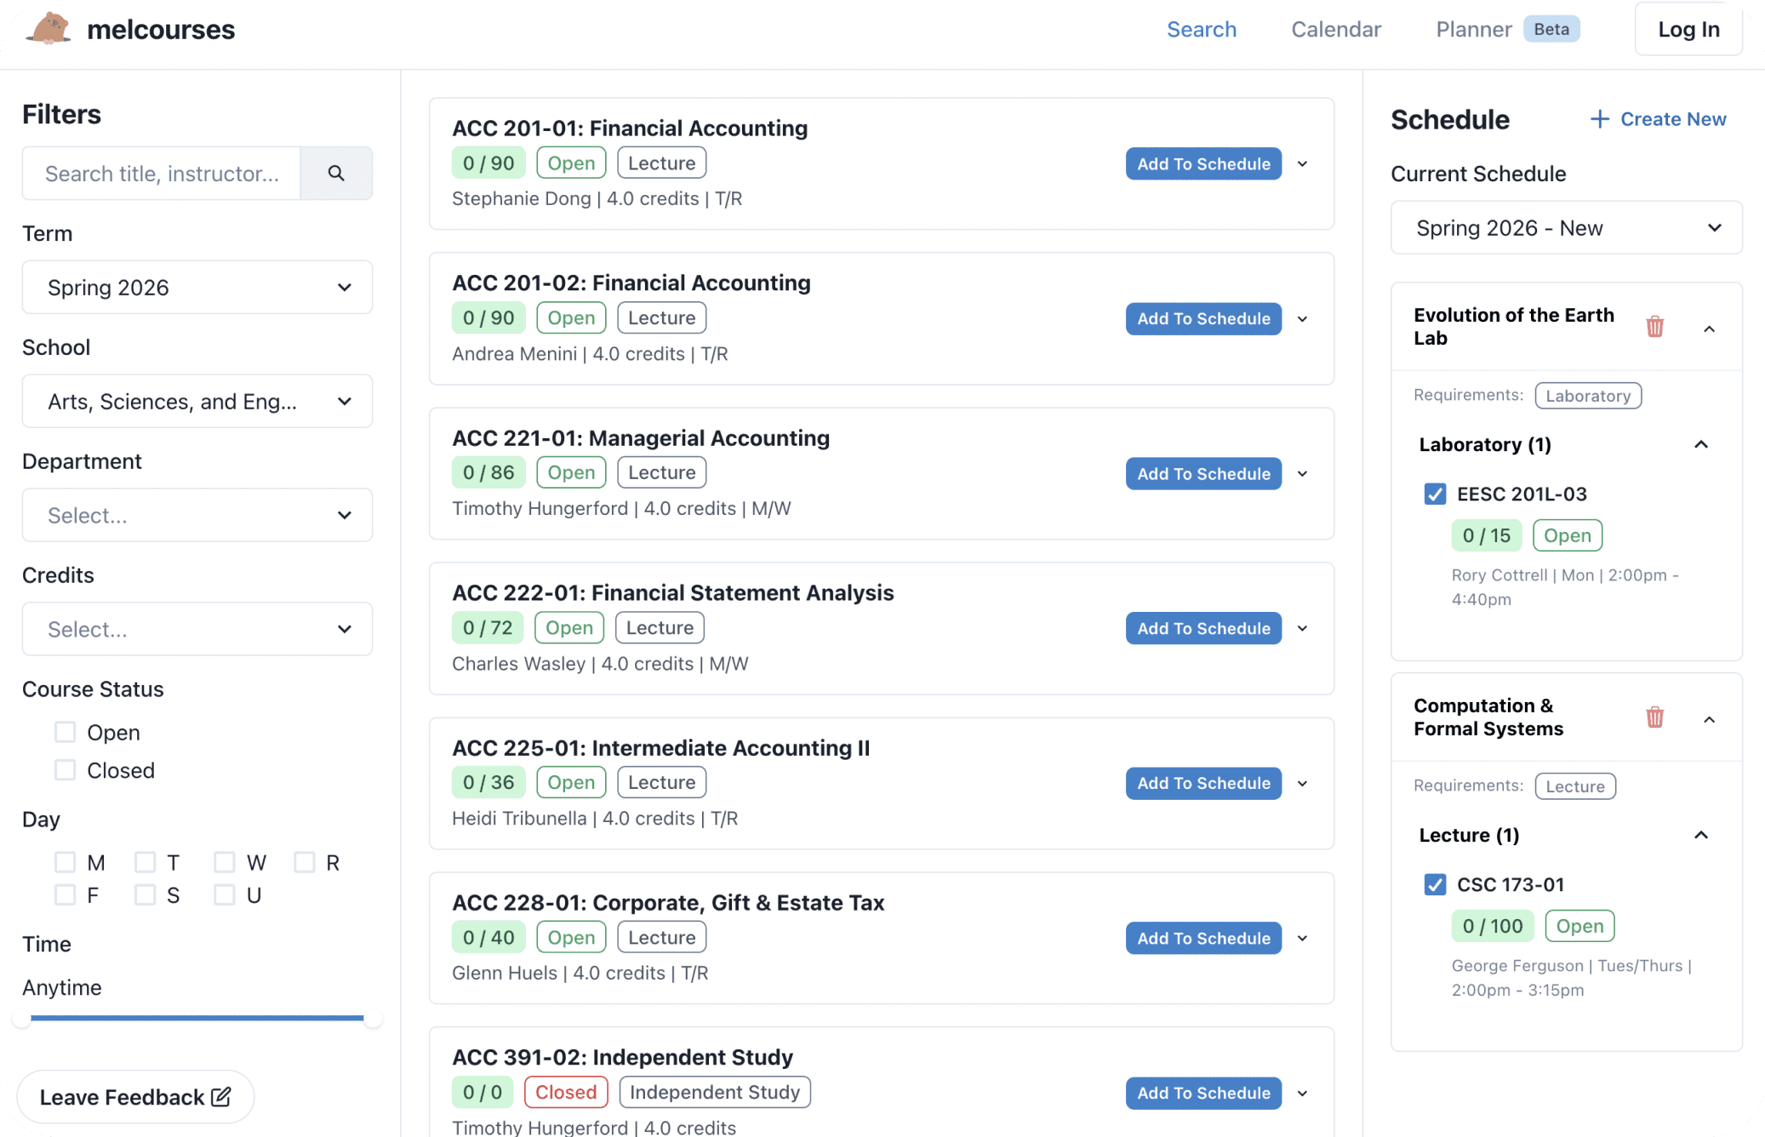Click the magnifier search icon button
1765x1137 pixels.
pos(336,174)
